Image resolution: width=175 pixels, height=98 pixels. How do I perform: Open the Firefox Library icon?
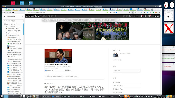point(130,13)
